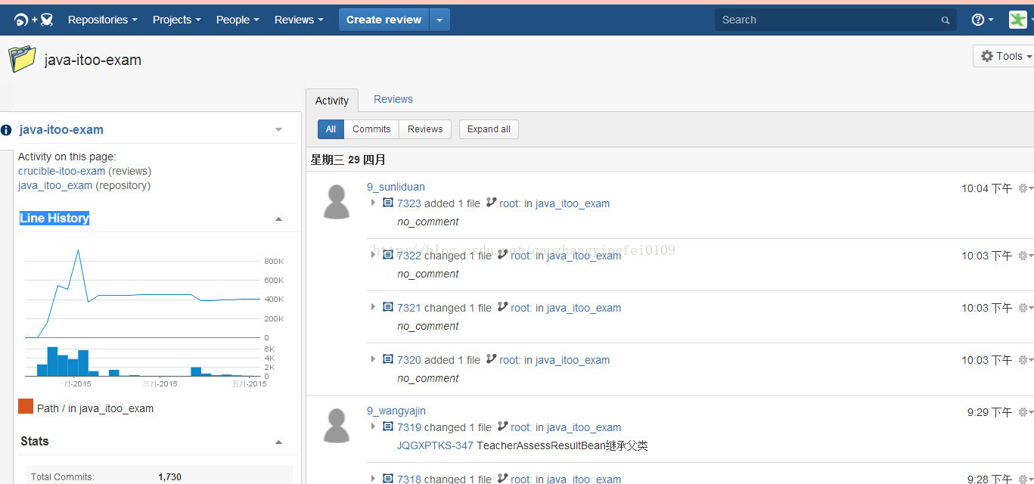
Task: Collapse the Line History section
Action: click(278, 219)
